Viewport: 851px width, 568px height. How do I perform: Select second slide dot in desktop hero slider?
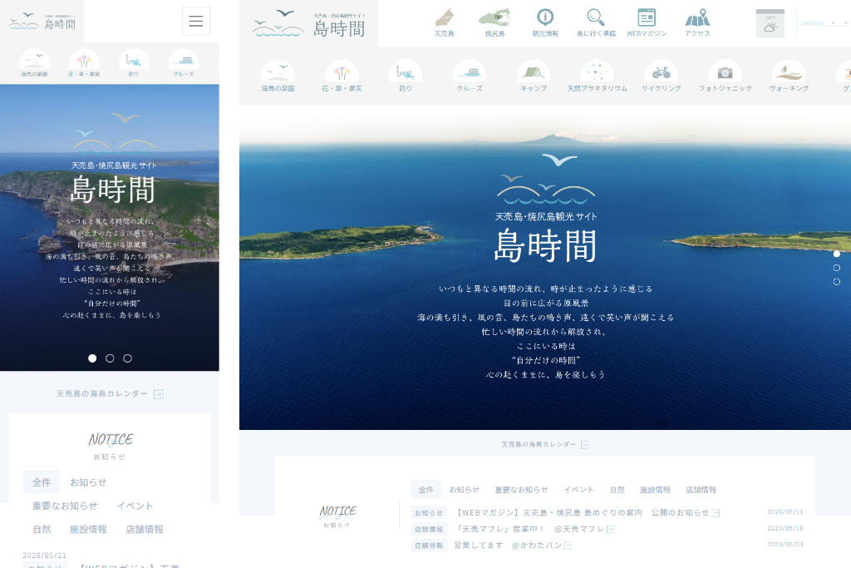click(836, 268)
